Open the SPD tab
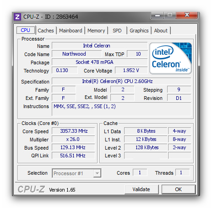Viewport: 212px width, 208px height. [x=117, y=31]
